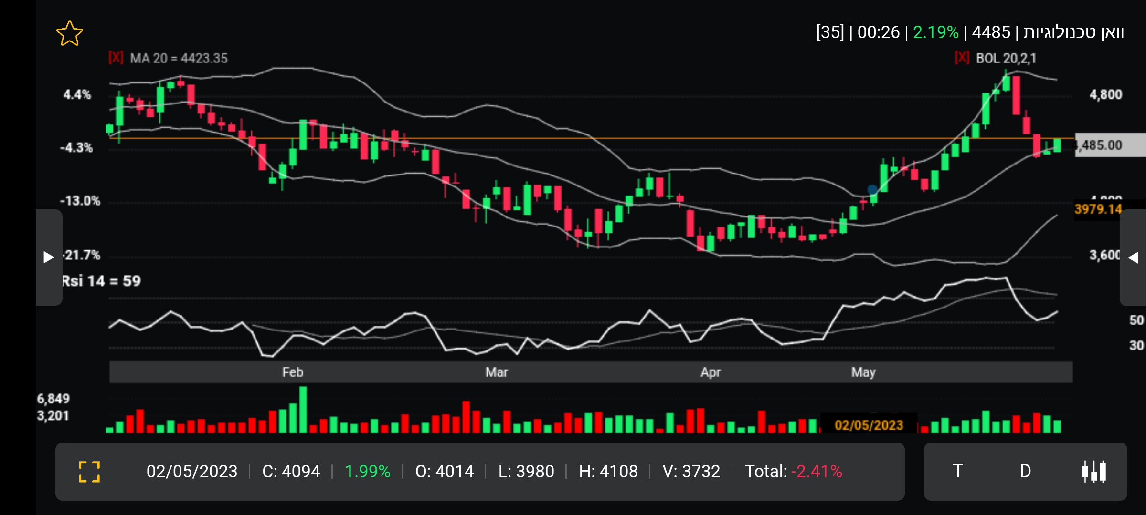Remove the MA 20 indicator with [X]
This screenshot has width=1146, height=515.
(116, 58)
